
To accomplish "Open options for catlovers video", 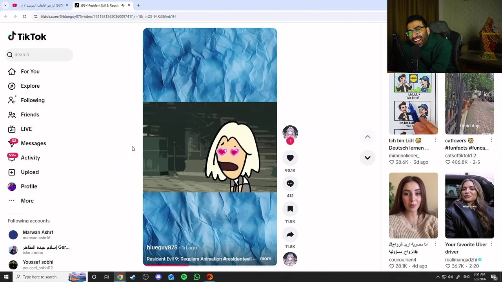I will (x=491, y=140).
